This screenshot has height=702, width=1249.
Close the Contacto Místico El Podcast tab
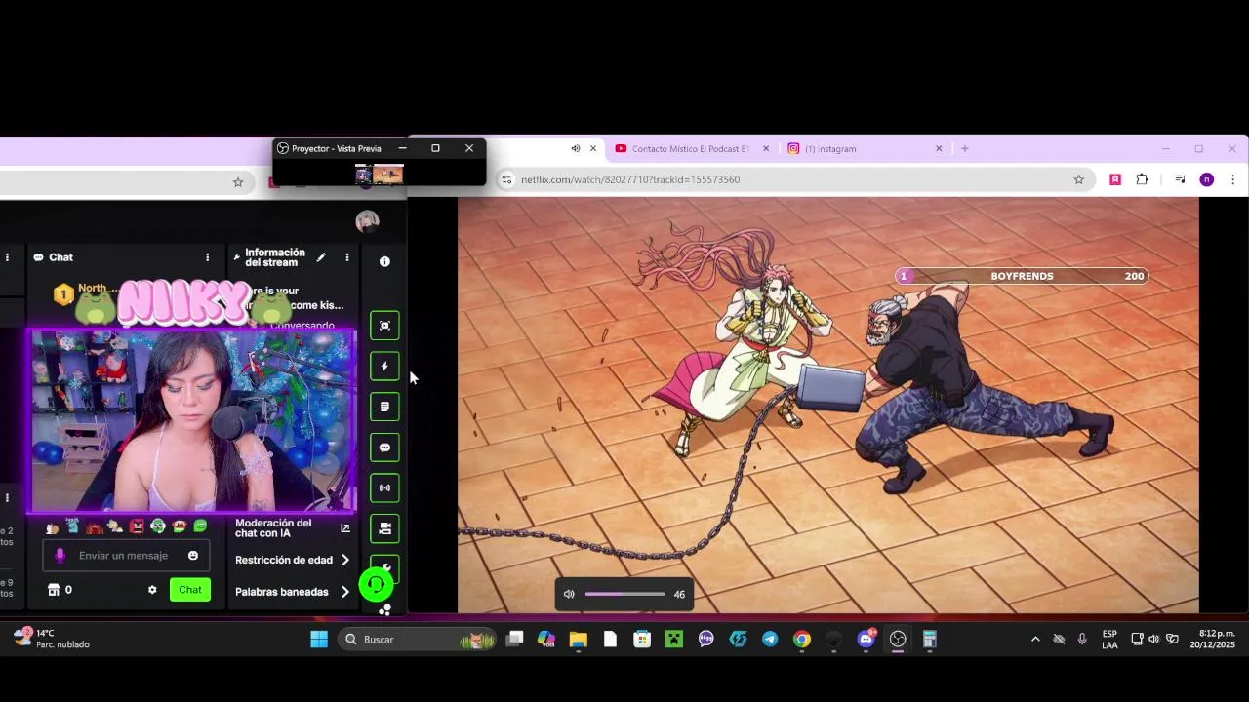(766, 149)
